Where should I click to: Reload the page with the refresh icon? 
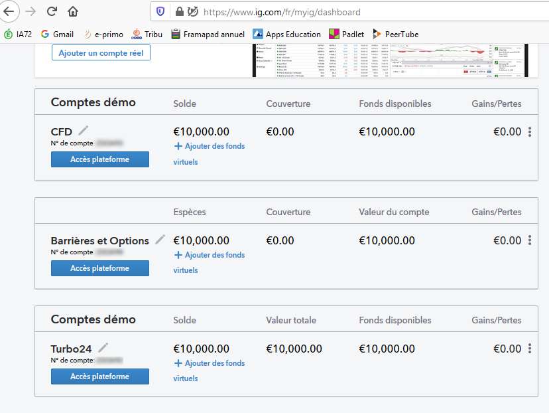click(x=52, y=11)
